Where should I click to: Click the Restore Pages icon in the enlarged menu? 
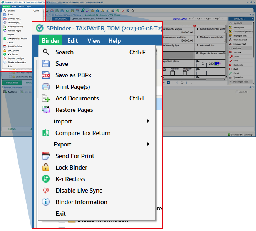pyautogui.click(x=46, y=110)
